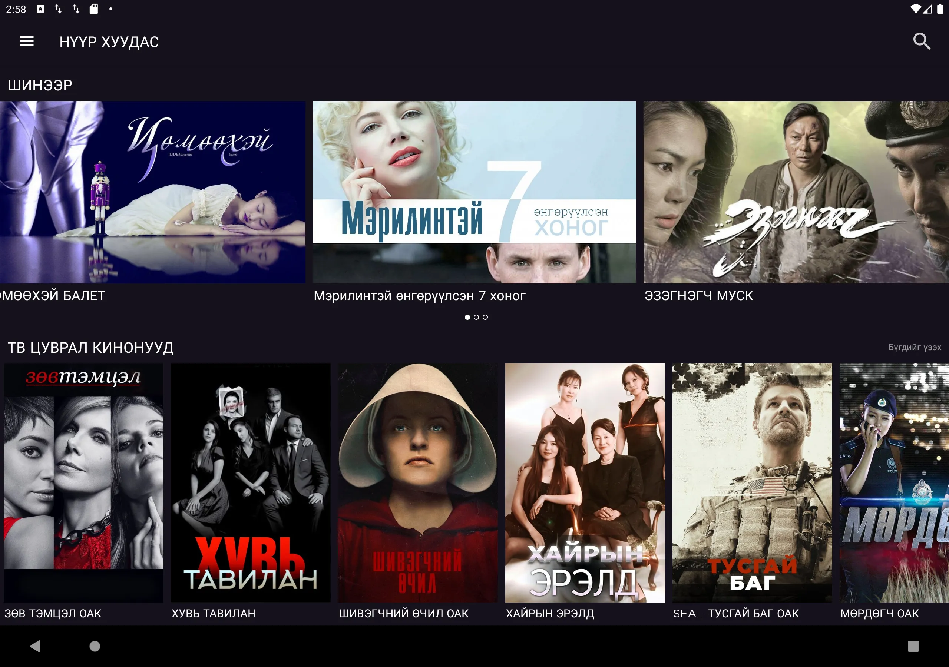Tap 'ШИВЭГЧНИЙ ӨЧИЛ ОАК' title text
This screenshot has width=949, height=667.
coord(403,613)
